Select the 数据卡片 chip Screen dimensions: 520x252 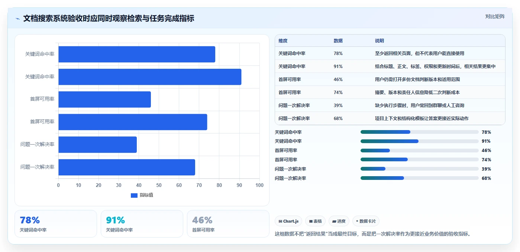[x=366, y=221]
